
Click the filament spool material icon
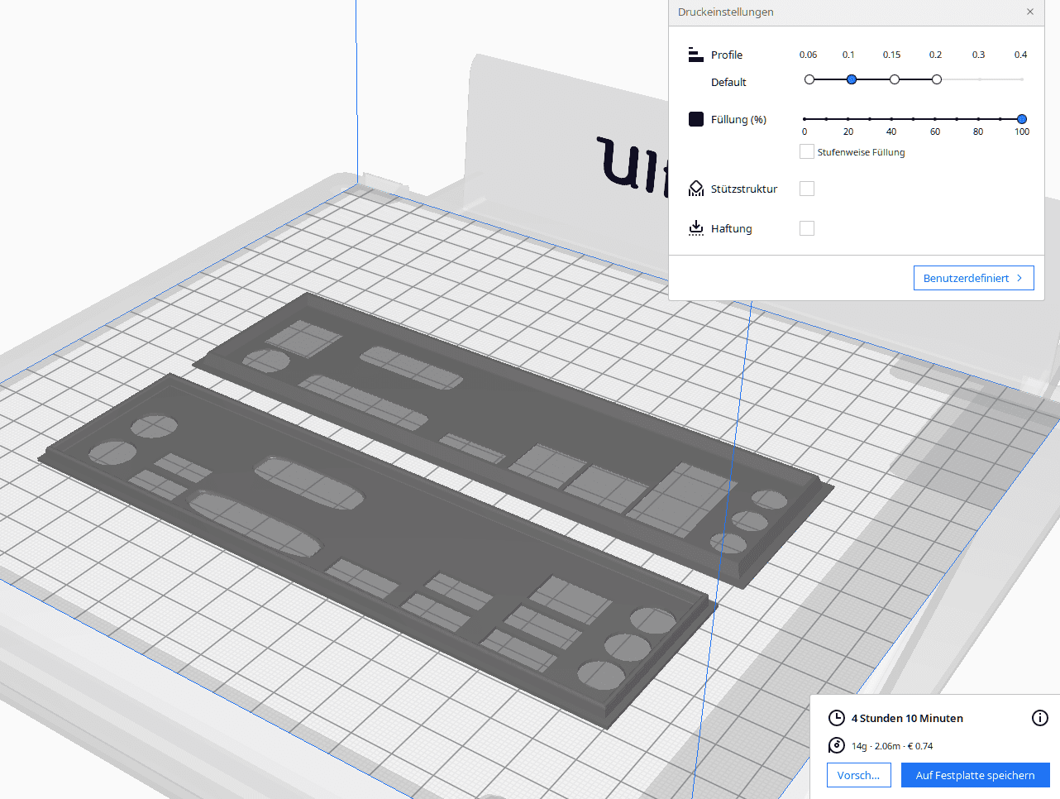click(837, 745)
